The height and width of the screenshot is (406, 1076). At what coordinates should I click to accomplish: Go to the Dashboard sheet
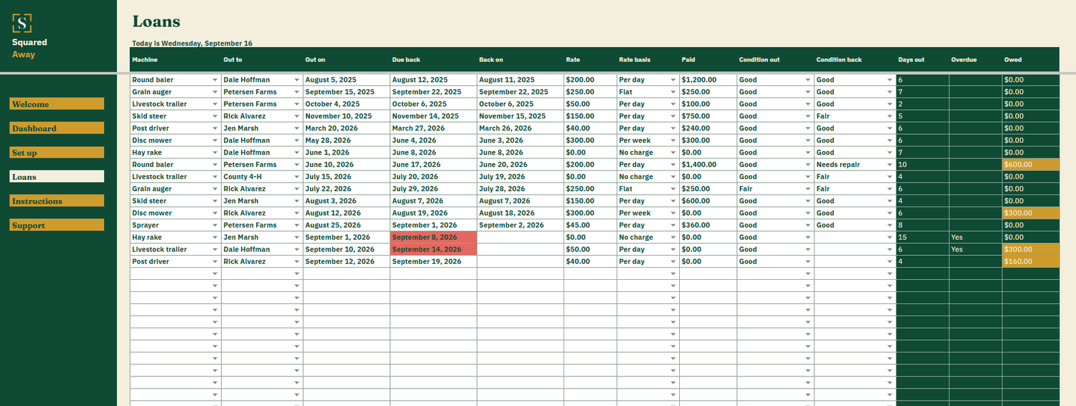56,128
